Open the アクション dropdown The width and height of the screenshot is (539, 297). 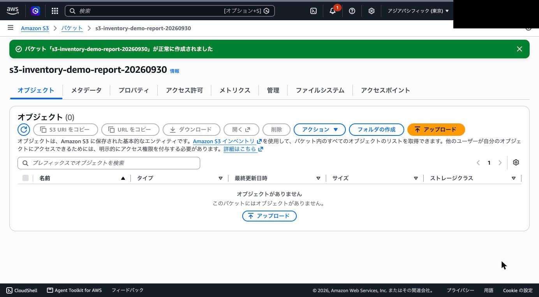pyautogui.click(x=320, y=130)
